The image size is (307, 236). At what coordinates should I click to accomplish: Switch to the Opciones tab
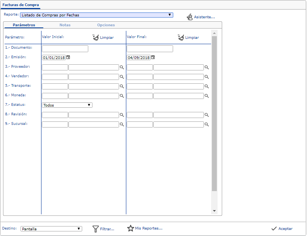106,25
